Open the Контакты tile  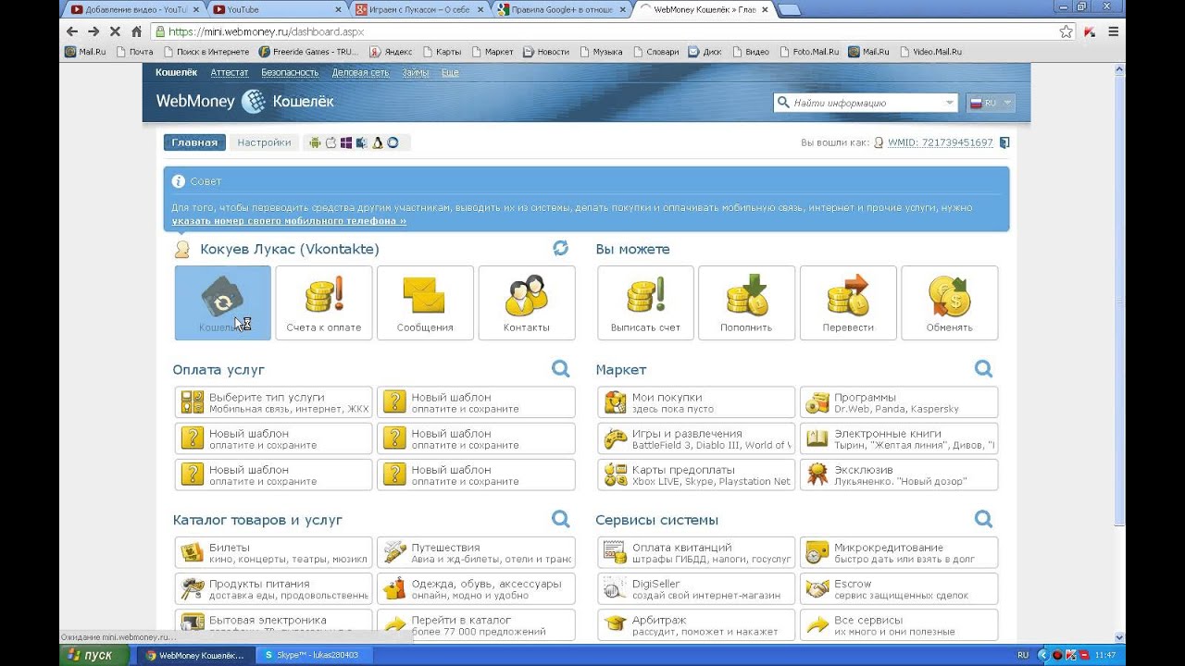coord(526,302)
